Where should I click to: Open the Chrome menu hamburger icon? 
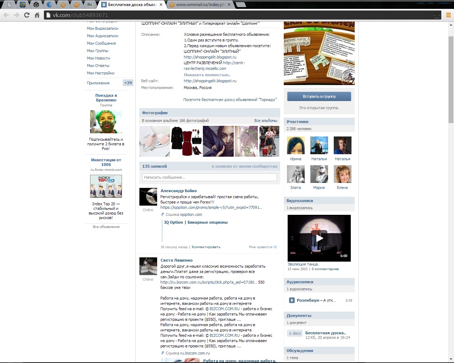click(448, 15)
